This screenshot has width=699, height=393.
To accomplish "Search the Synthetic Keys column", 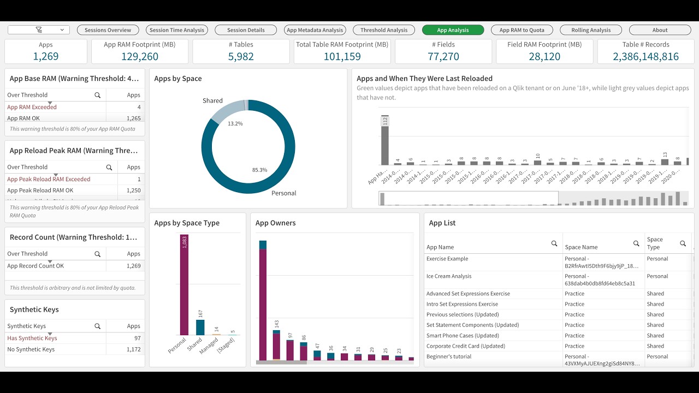I will 98,326.
